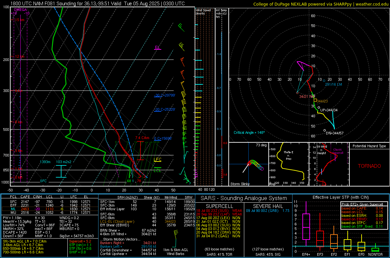
Task: Click the '73 deg' slinky tilt value
Action: click(261, 145)
